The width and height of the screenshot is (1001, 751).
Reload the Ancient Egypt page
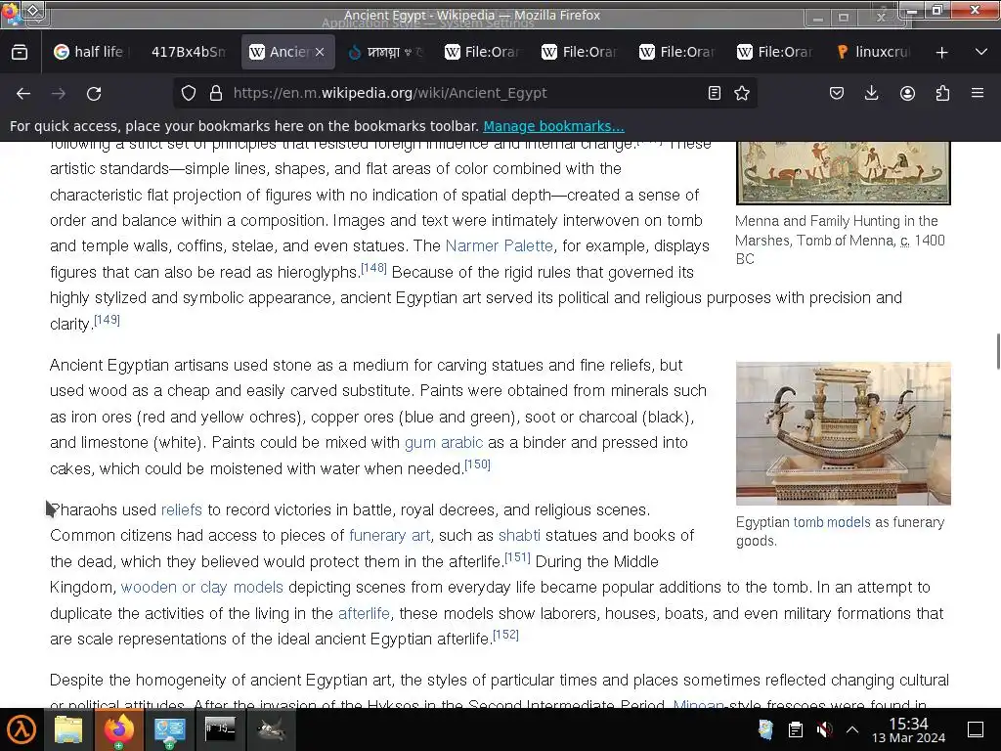tap(94, 93)
